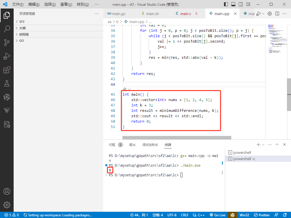Screen dimensions: 291x218
Task: Open the 转到(G) menu
Action: point(83,4)
